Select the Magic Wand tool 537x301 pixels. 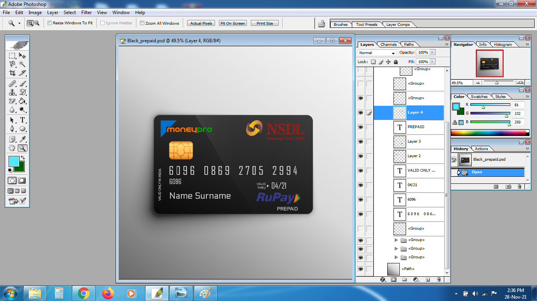22,64
